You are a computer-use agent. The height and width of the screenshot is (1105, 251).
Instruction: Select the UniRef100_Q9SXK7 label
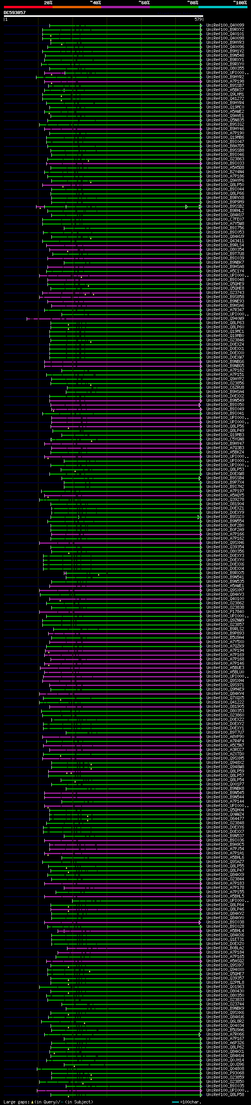coord(225,965)
